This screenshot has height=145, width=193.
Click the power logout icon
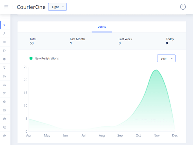(183, 7)
